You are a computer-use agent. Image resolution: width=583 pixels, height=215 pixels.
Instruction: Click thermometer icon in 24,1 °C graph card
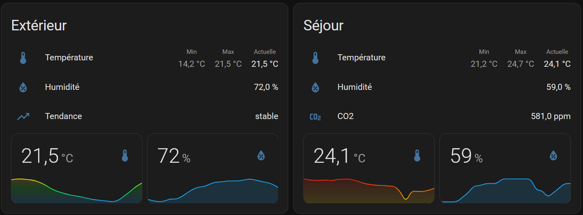(x=417, y=155)
